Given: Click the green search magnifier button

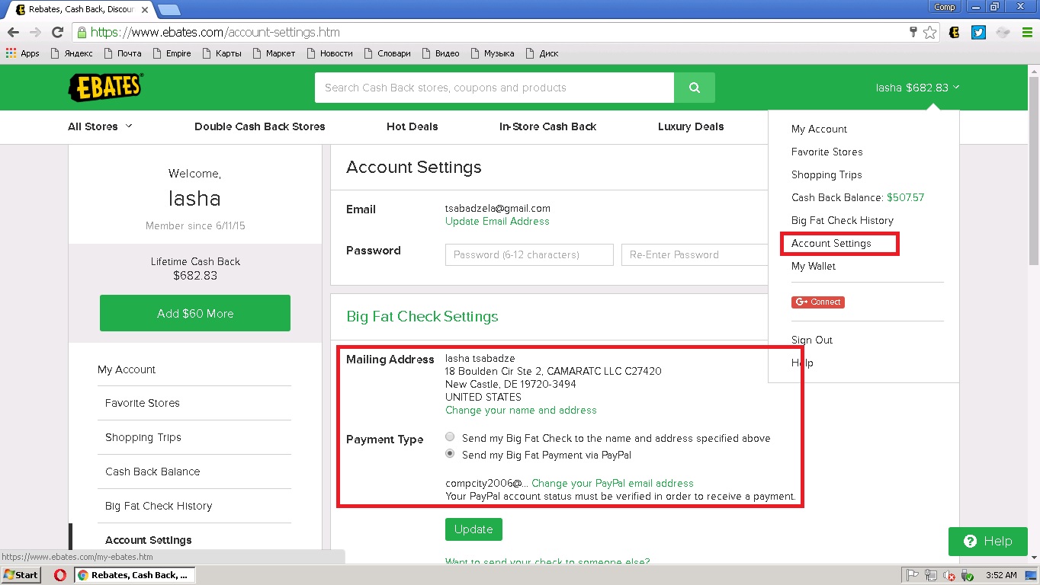Looking at the screenshot, I should [x=695, y=88].
